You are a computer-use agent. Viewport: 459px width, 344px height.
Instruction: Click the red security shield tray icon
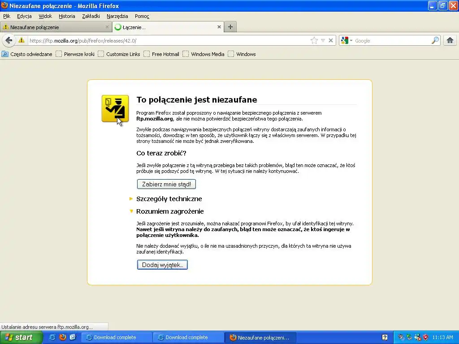[426, 337]
